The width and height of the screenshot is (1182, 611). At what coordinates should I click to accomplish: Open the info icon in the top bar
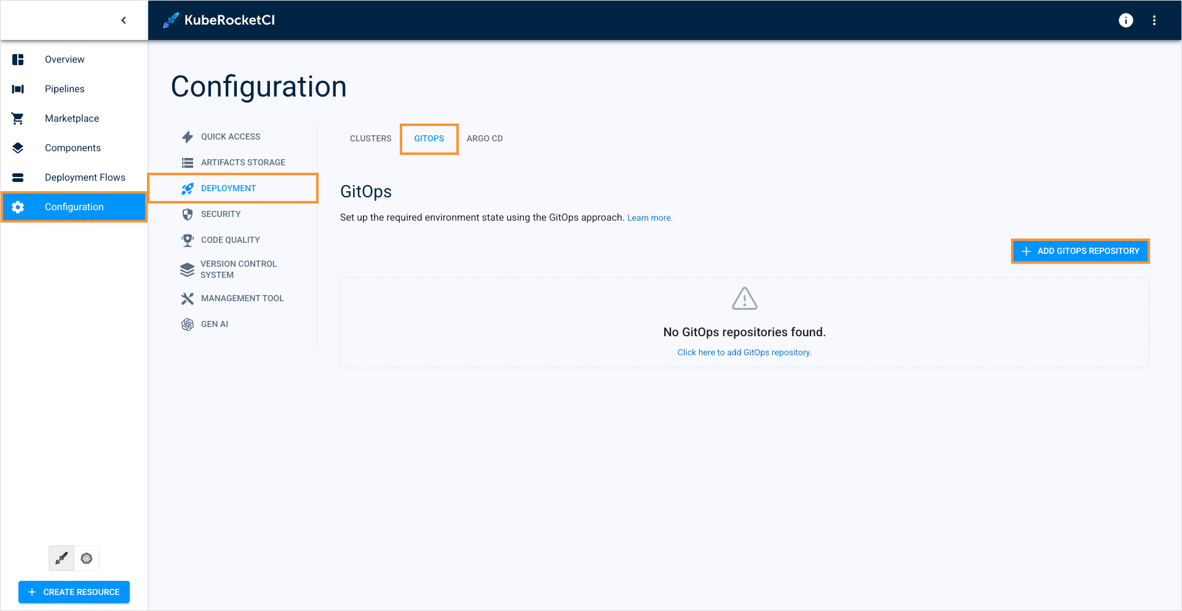[x=1126, y=20]
